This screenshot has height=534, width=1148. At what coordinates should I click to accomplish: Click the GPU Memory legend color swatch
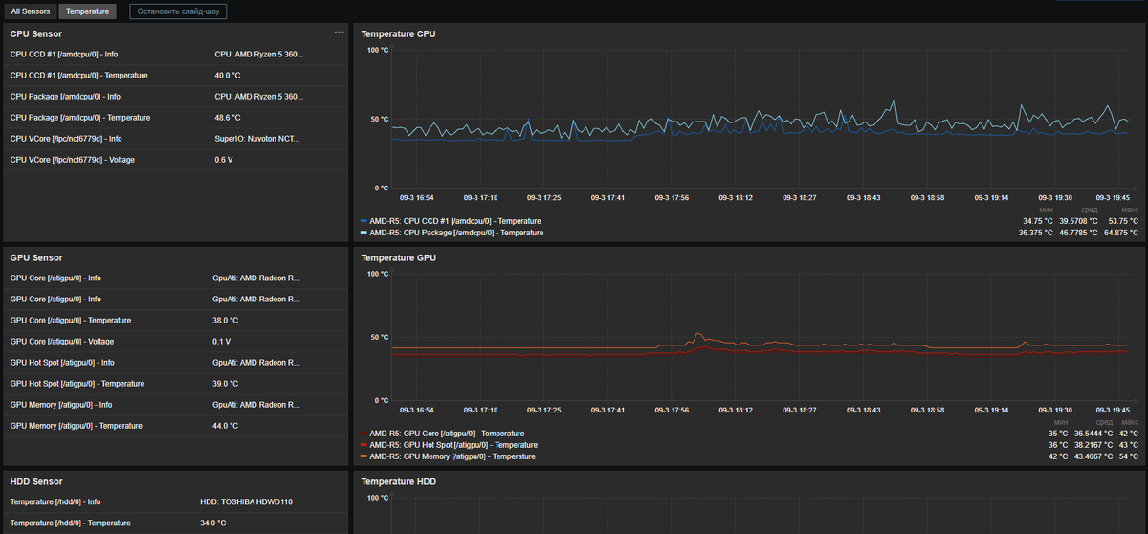[364, 456]
